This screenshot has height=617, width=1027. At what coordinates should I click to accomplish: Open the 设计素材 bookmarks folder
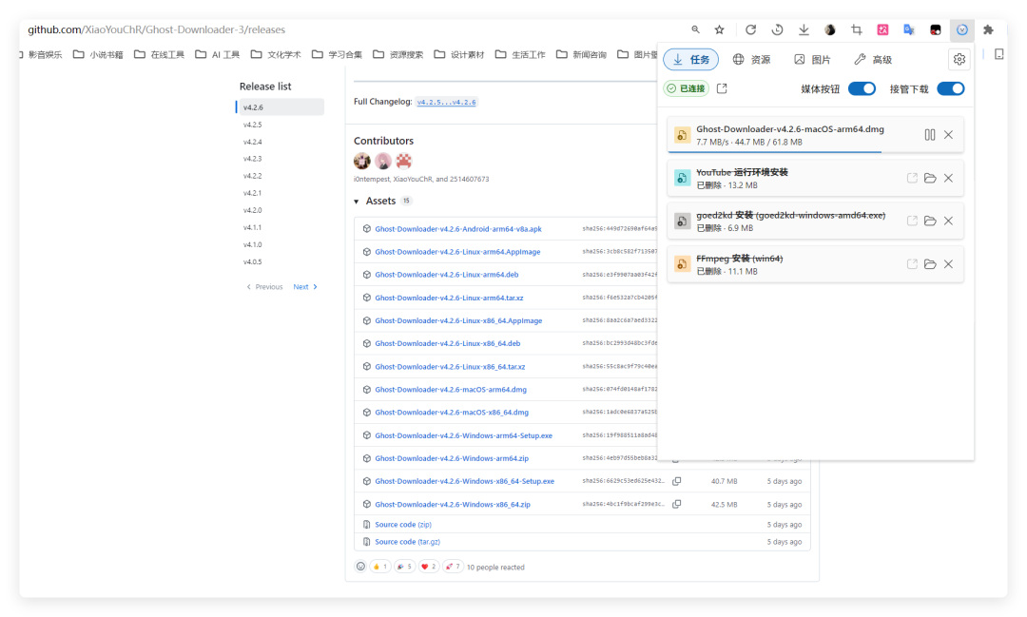[458, 54]
